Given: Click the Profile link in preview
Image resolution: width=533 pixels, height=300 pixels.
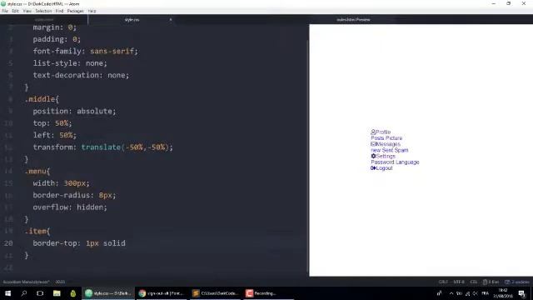Looking at the screenshot, I should 383,132.
